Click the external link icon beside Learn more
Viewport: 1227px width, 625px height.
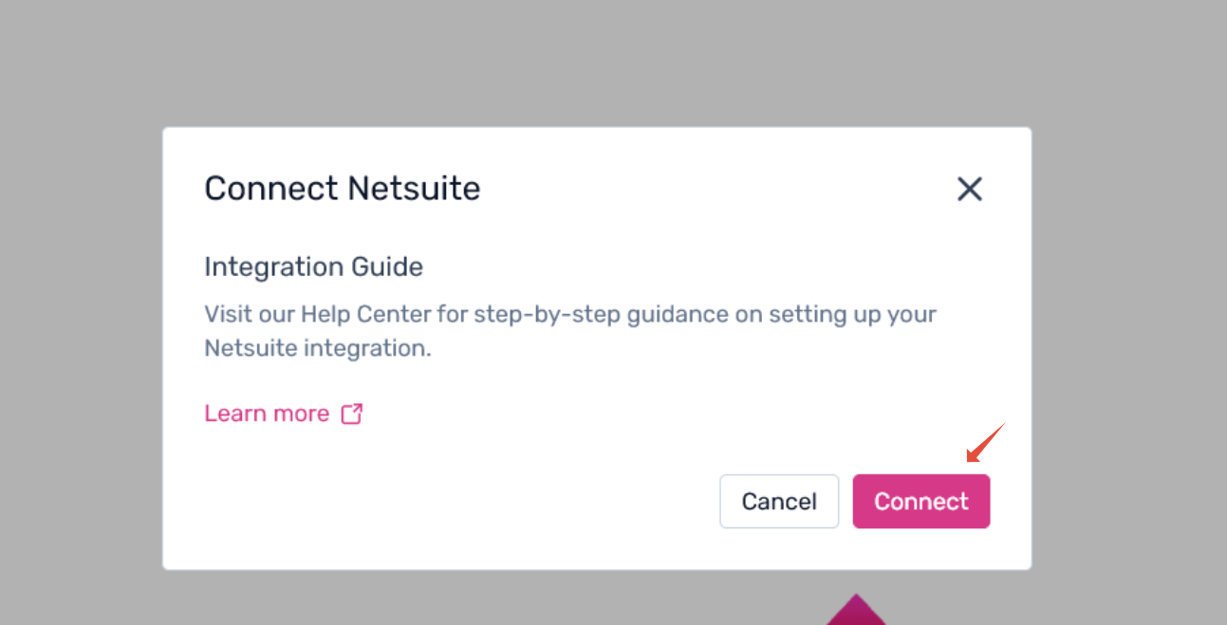[352, 414]
